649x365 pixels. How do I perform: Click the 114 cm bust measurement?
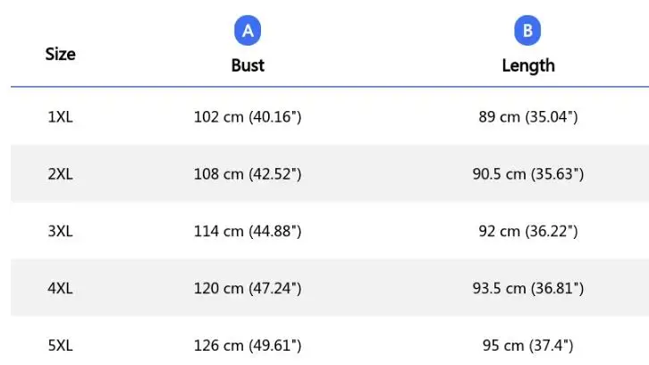coord(248,232)
